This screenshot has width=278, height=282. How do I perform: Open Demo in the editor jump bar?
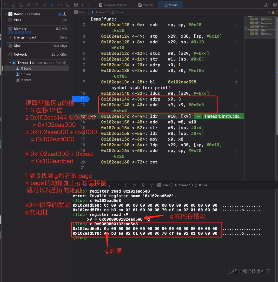pos(81,12)
